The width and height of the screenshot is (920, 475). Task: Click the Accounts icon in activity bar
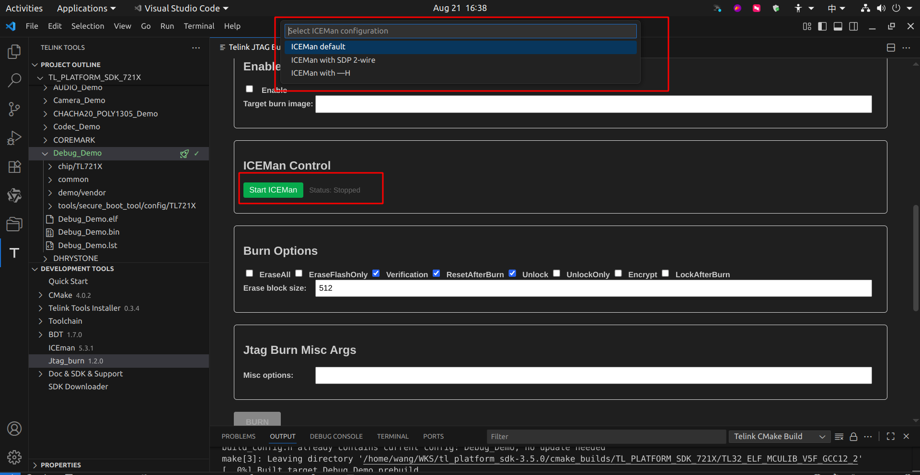click(14, 429)
